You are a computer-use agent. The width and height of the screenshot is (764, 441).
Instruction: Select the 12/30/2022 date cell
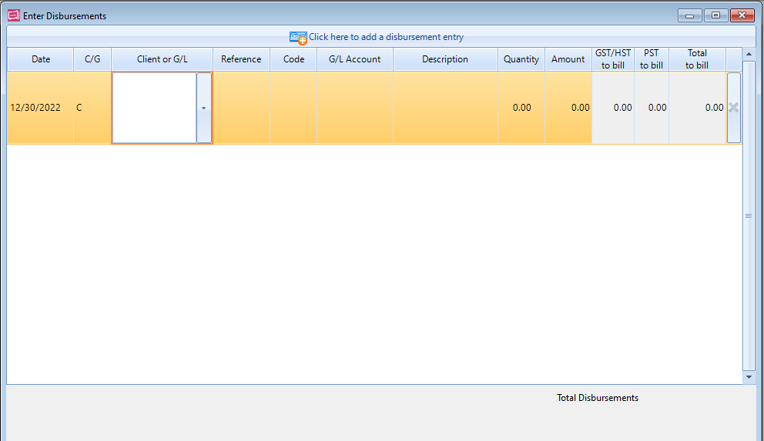pyautogui.click(x=41, y=108)
